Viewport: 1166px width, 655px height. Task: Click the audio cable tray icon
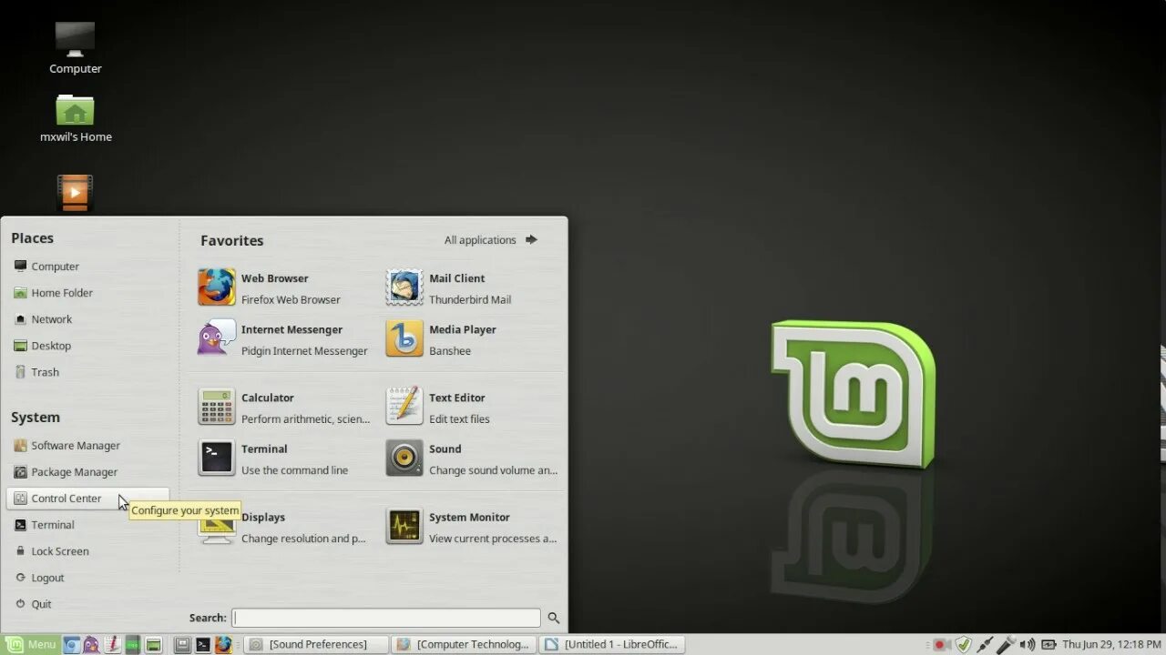tap(985, 645)
